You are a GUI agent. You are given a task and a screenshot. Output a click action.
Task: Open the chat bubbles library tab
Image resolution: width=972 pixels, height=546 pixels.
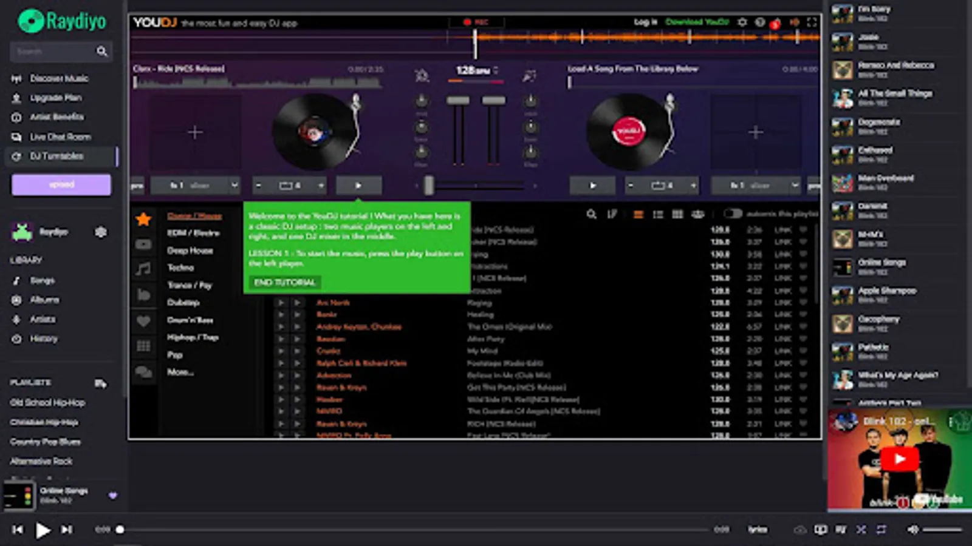pos(143,372)
